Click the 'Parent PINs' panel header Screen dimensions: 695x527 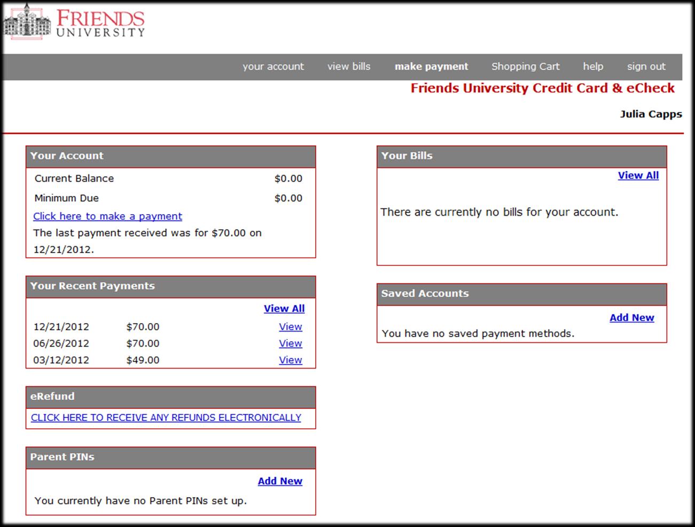coord(171,458)
